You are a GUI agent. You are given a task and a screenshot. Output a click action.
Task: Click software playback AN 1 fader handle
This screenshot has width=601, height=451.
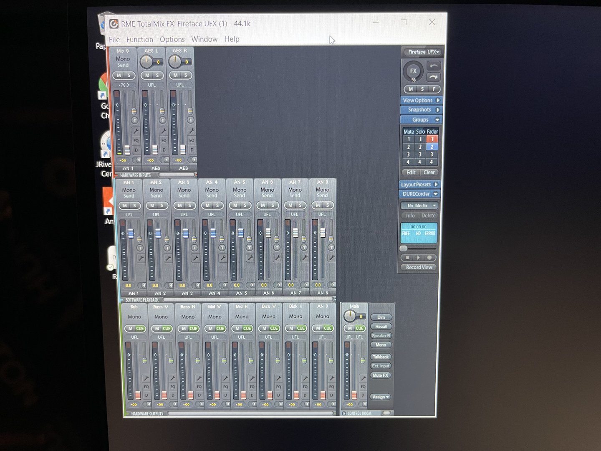(131, 233)
